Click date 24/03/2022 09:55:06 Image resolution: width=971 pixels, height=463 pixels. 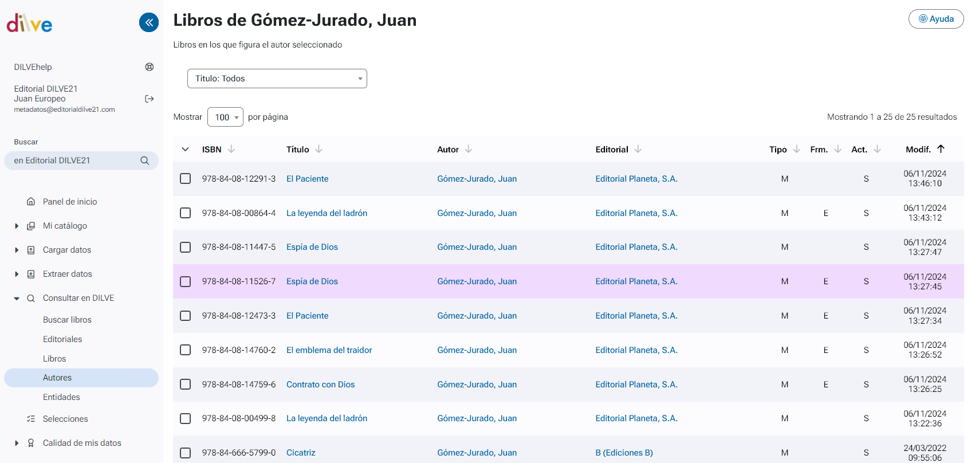(925, 453)
